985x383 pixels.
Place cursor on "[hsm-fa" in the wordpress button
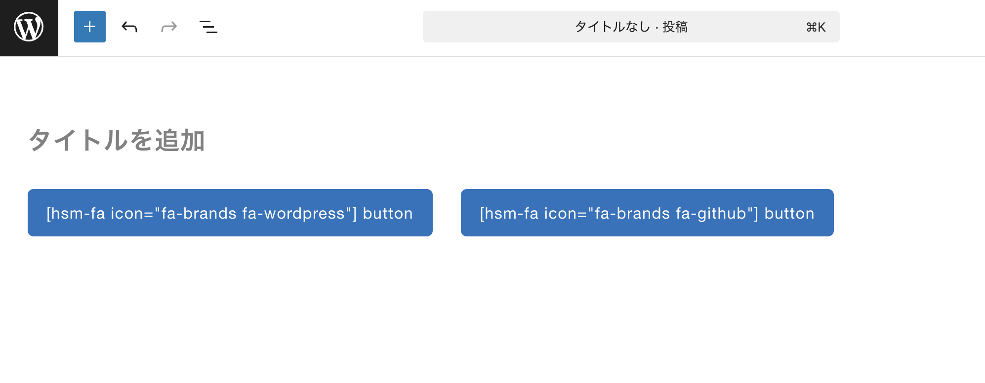(x=76, y=213)
